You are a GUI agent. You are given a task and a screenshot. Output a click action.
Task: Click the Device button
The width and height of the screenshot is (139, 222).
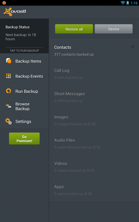[114, 29]
